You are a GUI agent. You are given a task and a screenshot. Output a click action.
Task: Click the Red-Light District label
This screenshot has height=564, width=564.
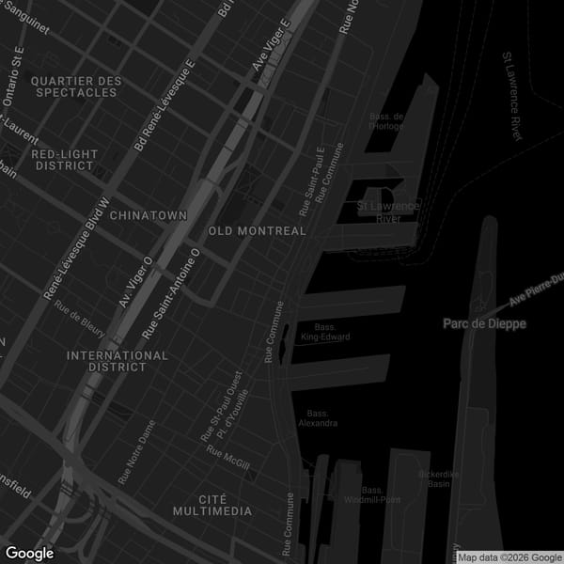coord(63,160)
